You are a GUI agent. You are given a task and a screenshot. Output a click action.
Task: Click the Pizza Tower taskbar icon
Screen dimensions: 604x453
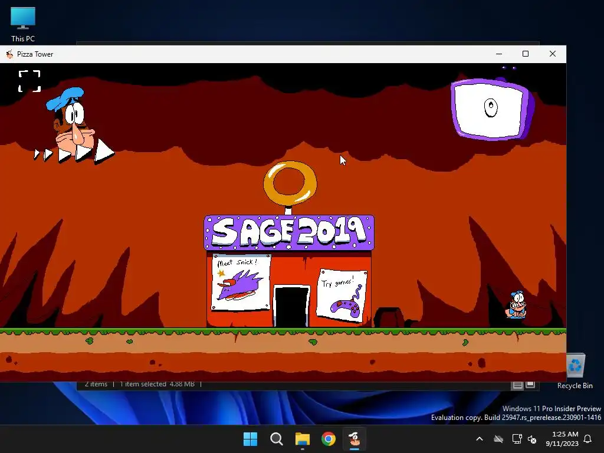354,439
